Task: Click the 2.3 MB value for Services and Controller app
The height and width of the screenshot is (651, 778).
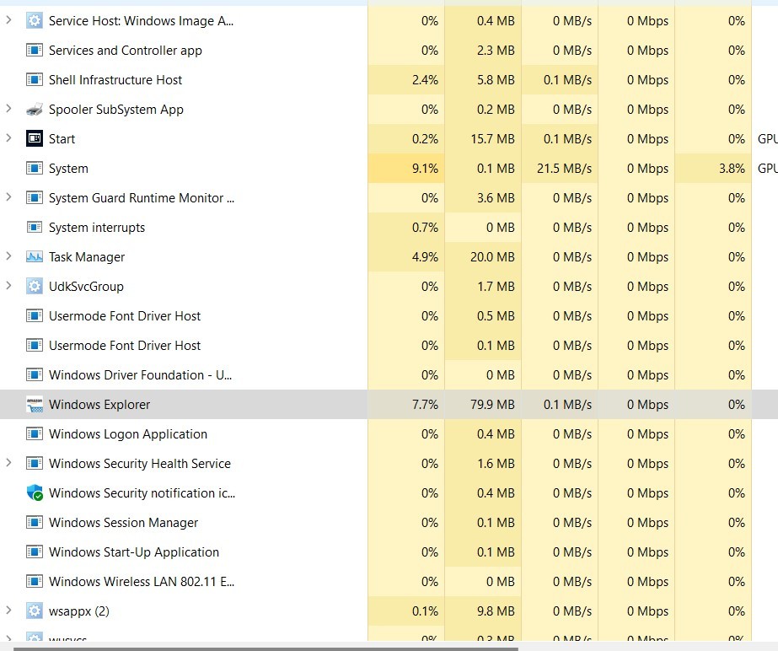Action: click(x=496, y=51)
